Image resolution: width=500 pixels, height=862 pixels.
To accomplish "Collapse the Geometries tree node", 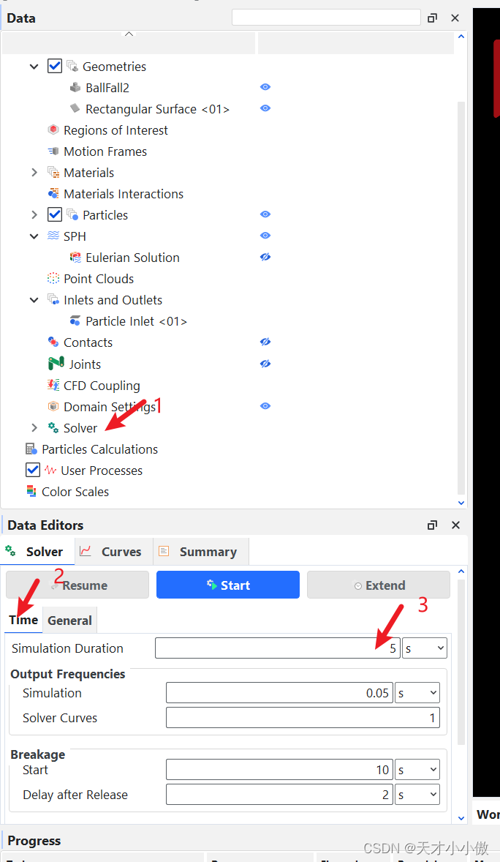I will [x=34, y=67].
